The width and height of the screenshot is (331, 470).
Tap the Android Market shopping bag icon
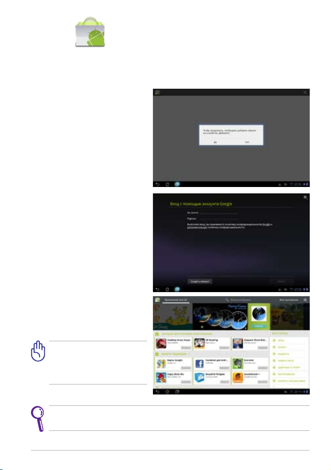click(x=90, y=32)
